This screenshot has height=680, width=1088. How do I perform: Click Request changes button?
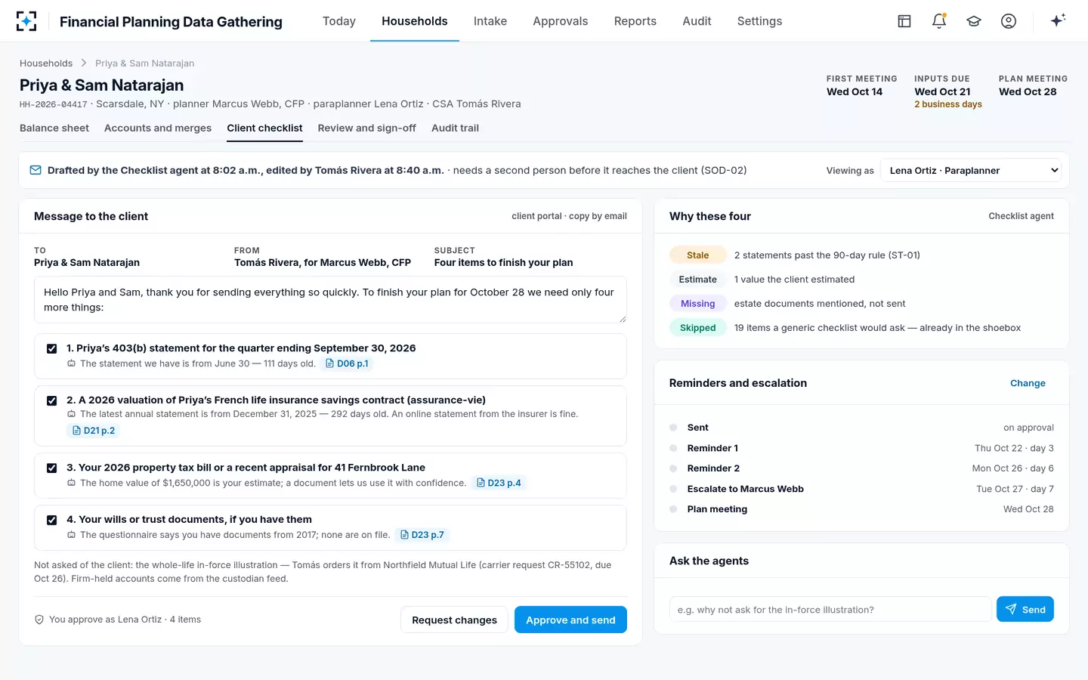(454, 620)
